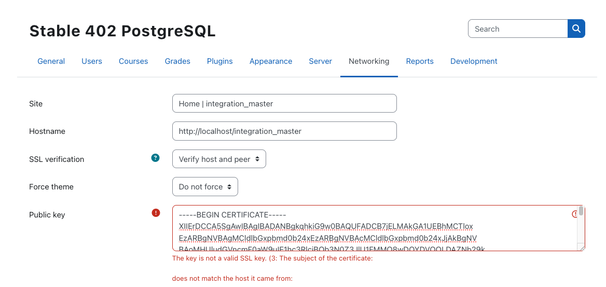This screenshot has height=287, width=606.
Task: Click the 'Stable 402 PostgreSQL' heading
Action: pos(122,31)
